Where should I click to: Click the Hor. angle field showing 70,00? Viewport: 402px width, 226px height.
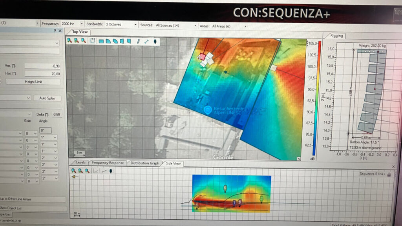[42, 74]
